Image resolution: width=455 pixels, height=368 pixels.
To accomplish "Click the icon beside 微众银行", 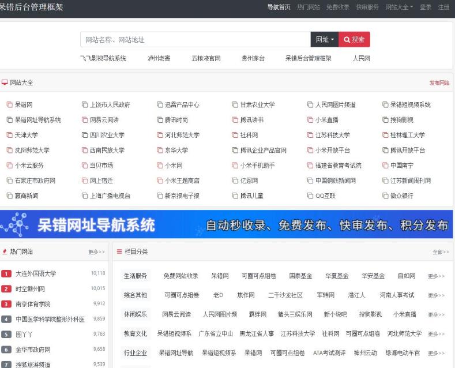I will 385,196.
